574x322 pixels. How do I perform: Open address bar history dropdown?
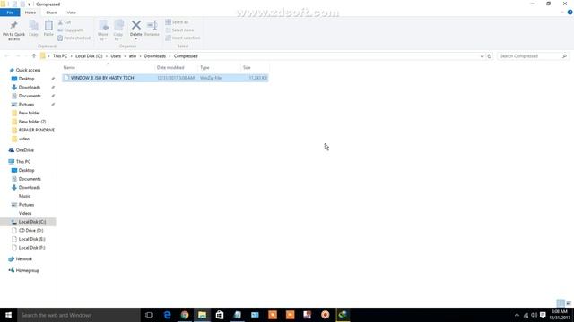click(482, 56)
